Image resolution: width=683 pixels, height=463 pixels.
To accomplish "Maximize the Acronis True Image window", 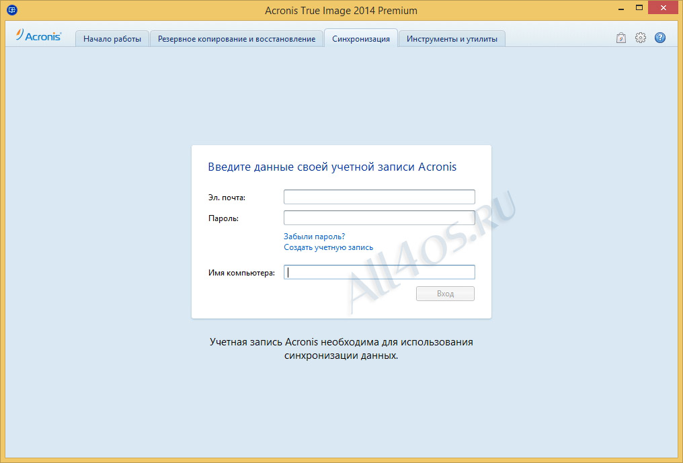I will [x=639, y=8].
